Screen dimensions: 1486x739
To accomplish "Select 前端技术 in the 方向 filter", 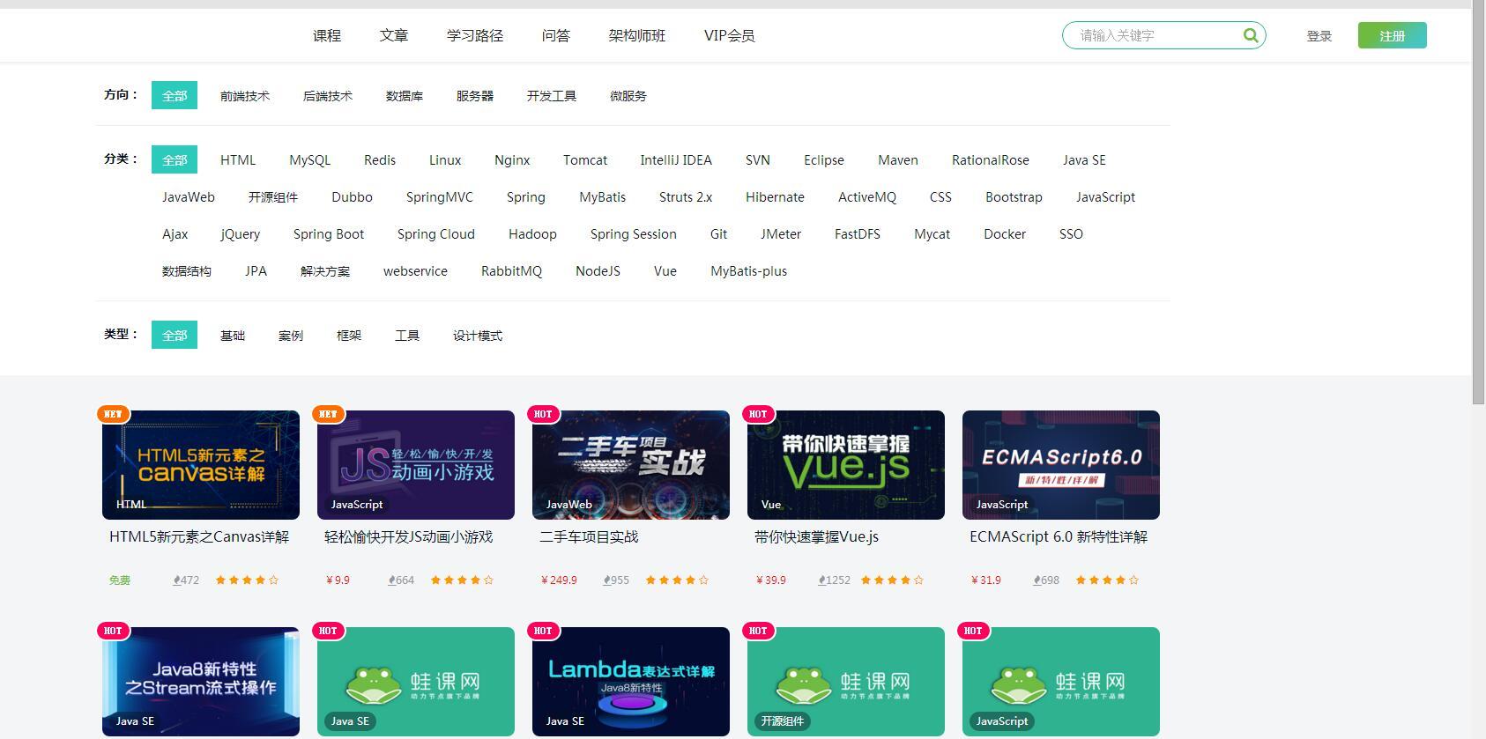I will click(x=245, y=96).
